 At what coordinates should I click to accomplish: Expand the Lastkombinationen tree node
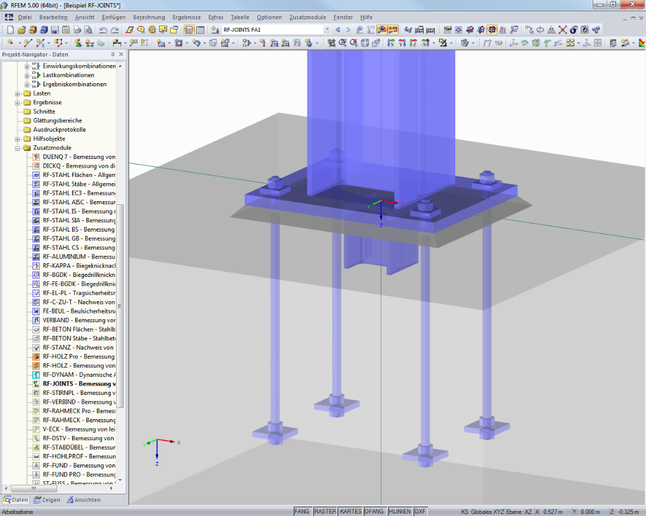pos(27,75)
